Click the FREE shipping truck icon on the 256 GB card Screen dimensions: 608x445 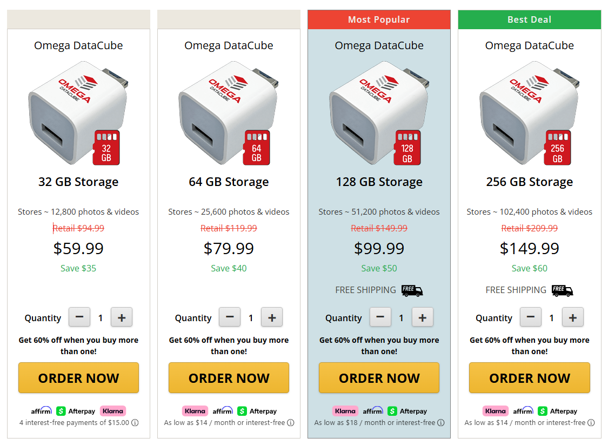point(562,290)
